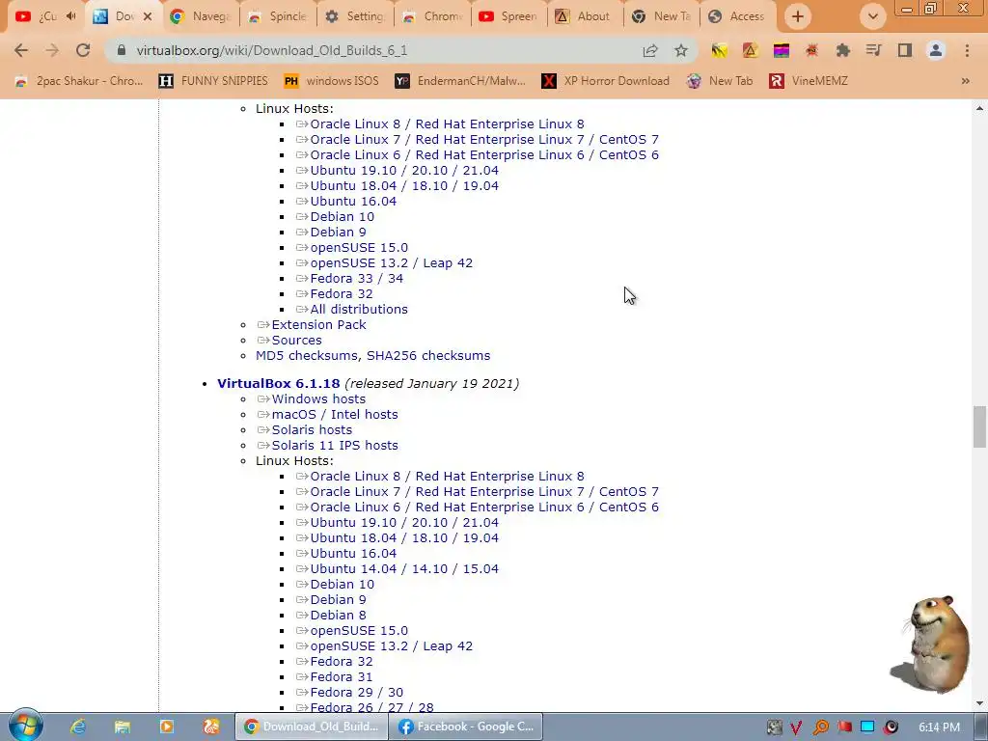
Task: Click the scrollbar down arrow
Action: pos(979,703)
